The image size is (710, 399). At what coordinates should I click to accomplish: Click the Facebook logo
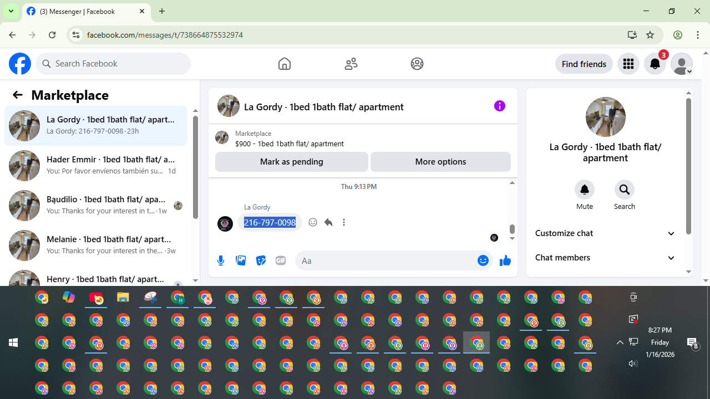pyautogui.click(x=20, y=64)
